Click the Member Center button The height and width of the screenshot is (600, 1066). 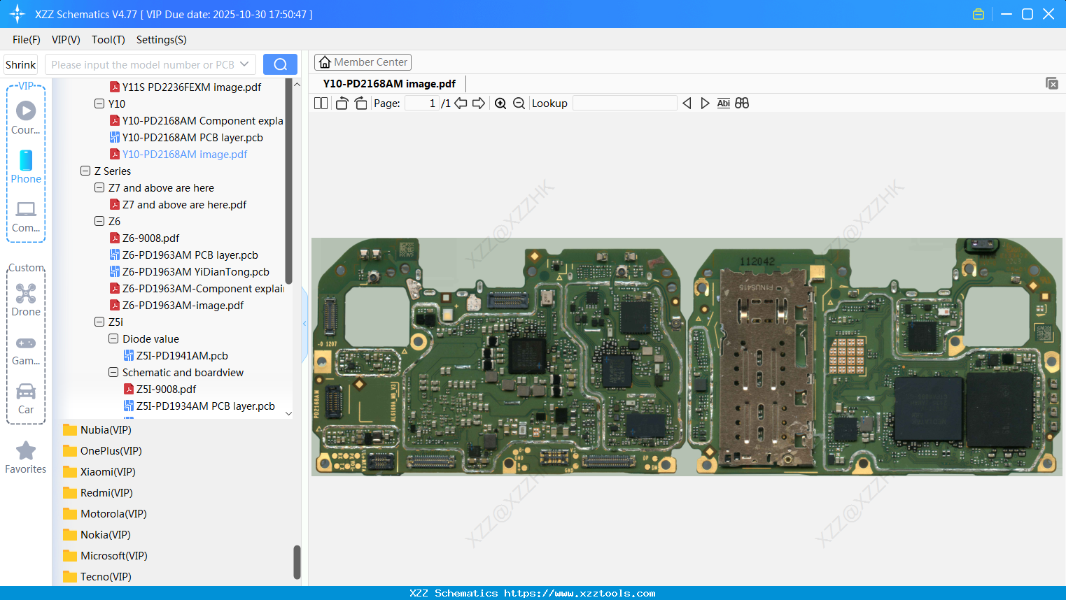(x=363, y=62)
